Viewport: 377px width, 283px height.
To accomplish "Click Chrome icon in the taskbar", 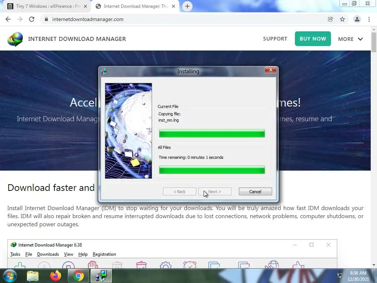I will [78, 276].
